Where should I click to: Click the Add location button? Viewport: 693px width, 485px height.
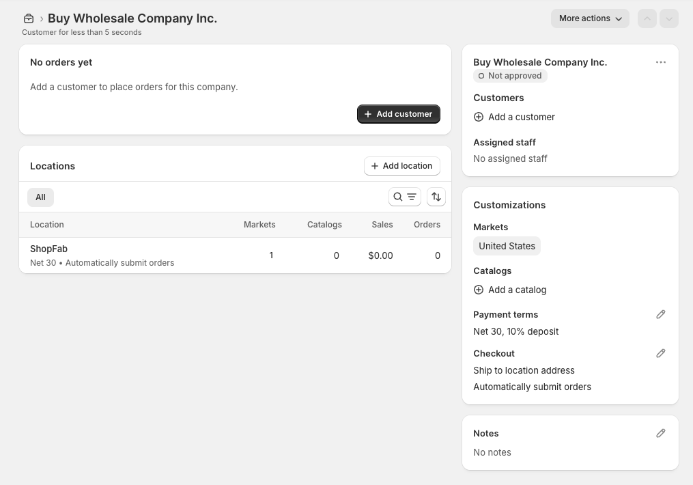coord(401,165)
